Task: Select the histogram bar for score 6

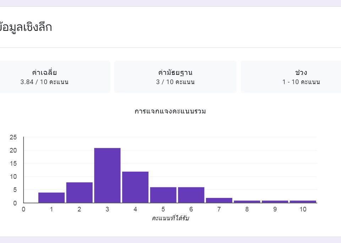Action: (x=191, y=195)
